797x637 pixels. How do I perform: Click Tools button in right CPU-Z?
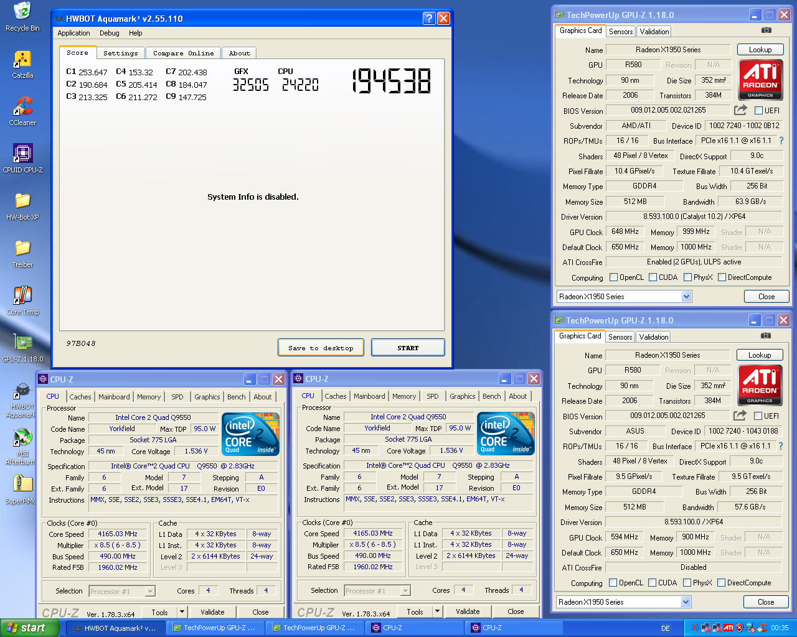415,611
